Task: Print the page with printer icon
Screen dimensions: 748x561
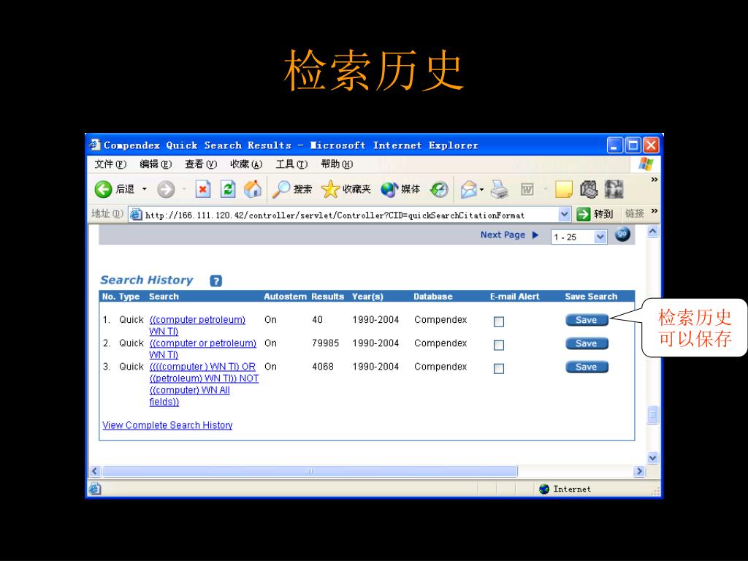Action: point(500,189)
